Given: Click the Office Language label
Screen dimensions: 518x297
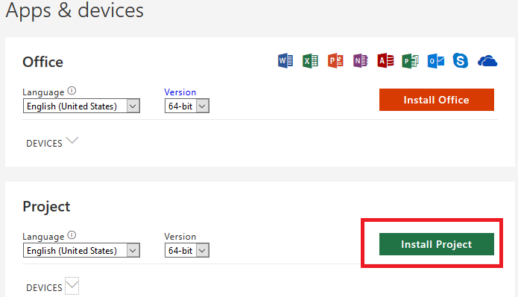Looking at the screenshot, I should [43, 92].
